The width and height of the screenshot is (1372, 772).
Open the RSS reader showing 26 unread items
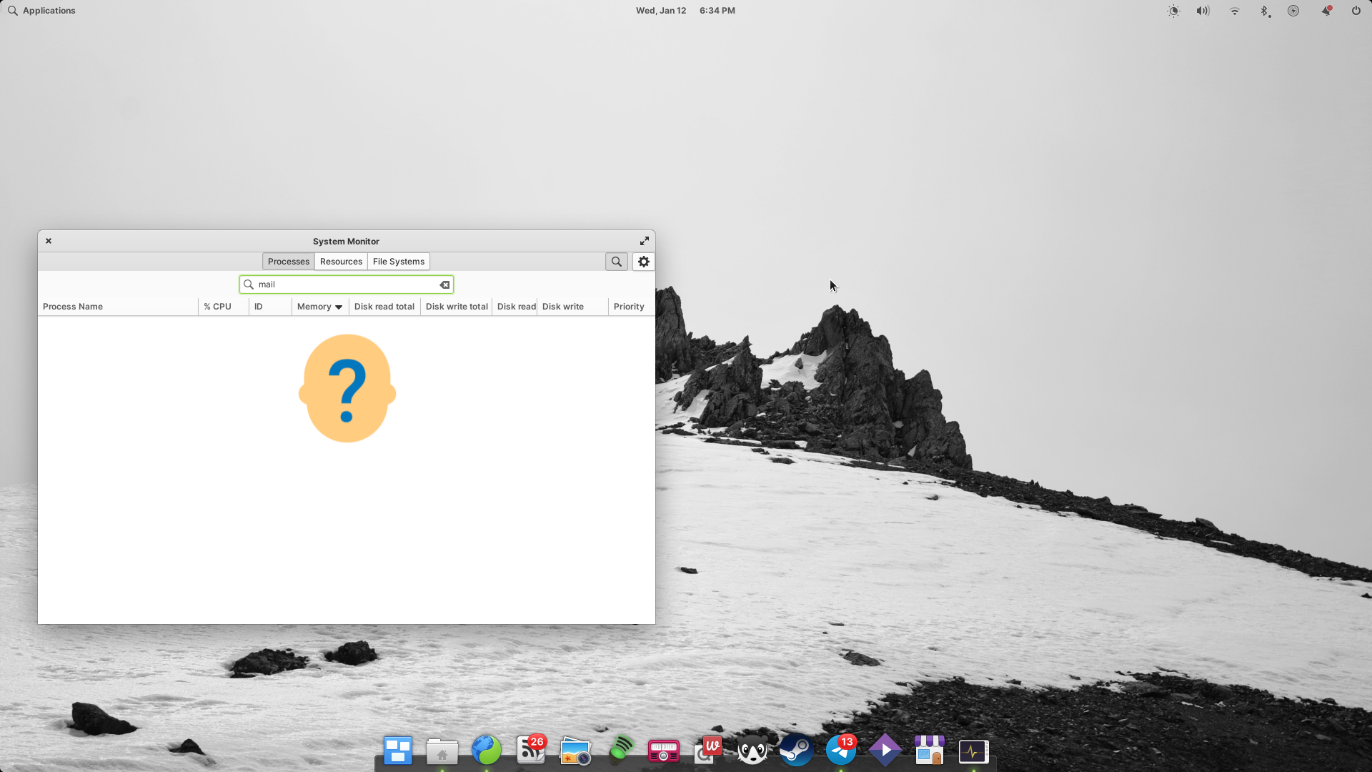[x=531, y=751]
